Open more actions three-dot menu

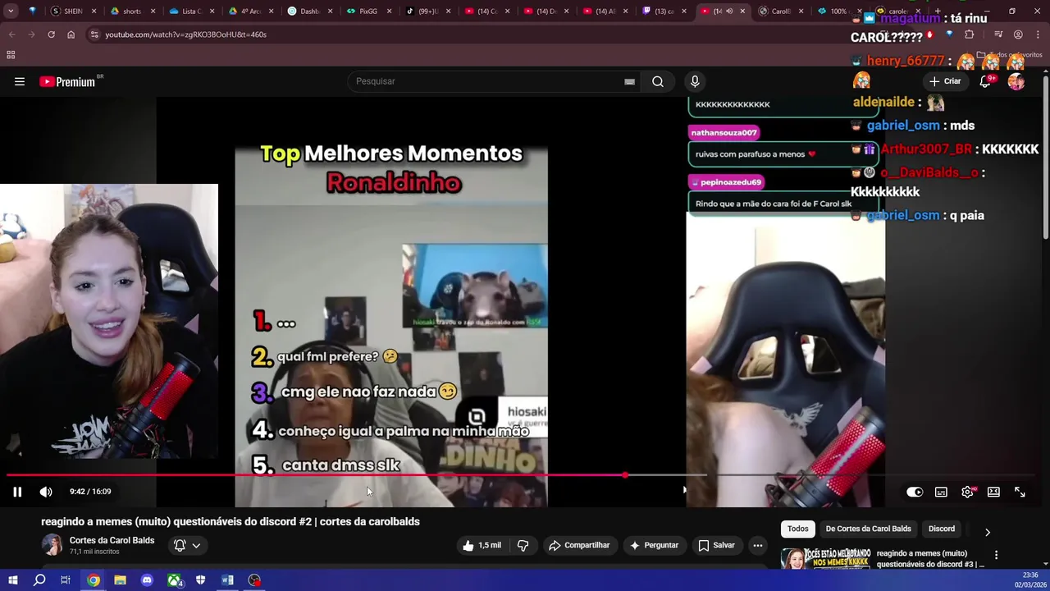[758, 545]
